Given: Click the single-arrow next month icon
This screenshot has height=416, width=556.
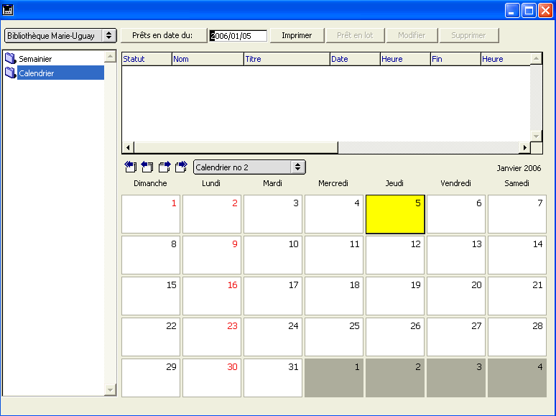Looking at the screenshot, I should point(165,167).
